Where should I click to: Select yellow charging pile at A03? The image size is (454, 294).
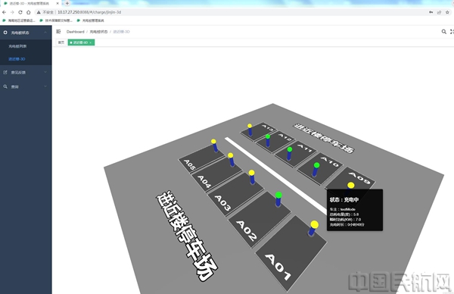(252, 177)
